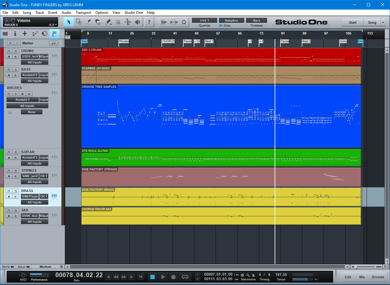Select the Listen speaker tool
The height and width of the screenshot is (285, 390).
[137, 22]
